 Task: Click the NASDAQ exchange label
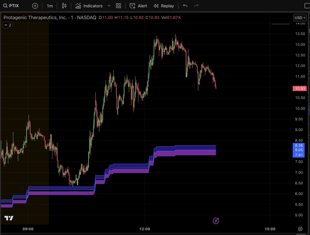pyautogui.click(x=87, y=18)
